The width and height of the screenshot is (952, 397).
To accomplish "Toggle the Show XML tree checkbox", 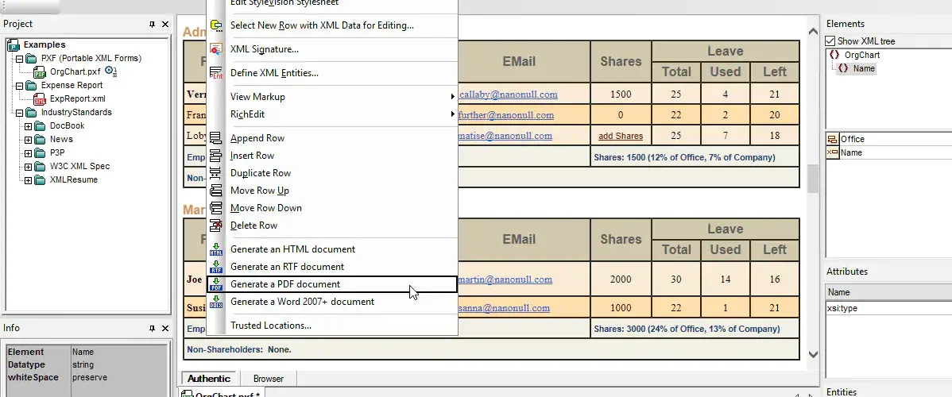I will tap(830, 41).
